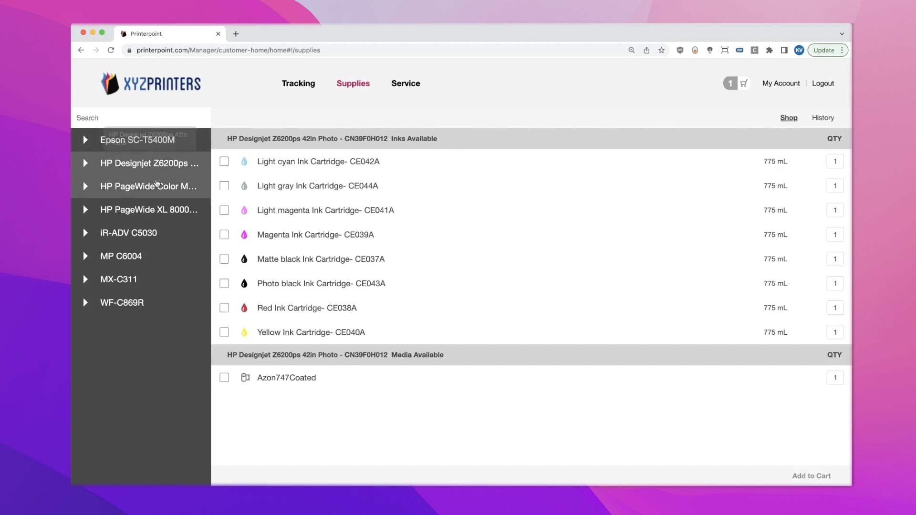Image resolution: width=916 pixels, height=515 pixels.
Task: Click the ZIP extension icon
Action: click(739, 50)
